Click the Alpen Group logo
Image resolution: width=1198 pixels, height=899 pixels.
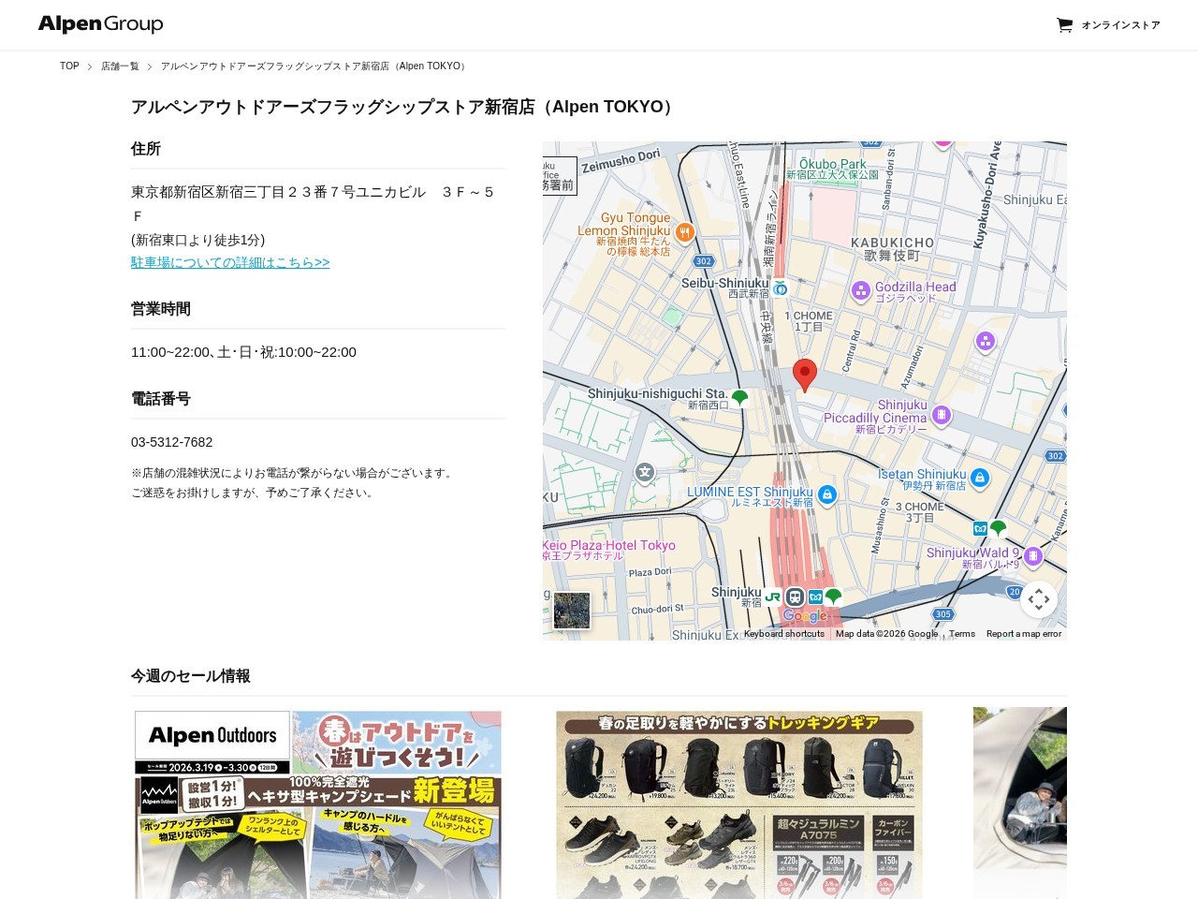click(99, 24)
